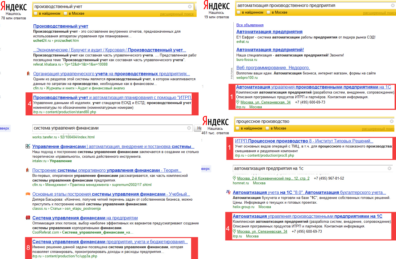Click the 'Практика менеджмента' breadcrumb
The height and width of the screenshot is (259, 396).
coord(89,185)
